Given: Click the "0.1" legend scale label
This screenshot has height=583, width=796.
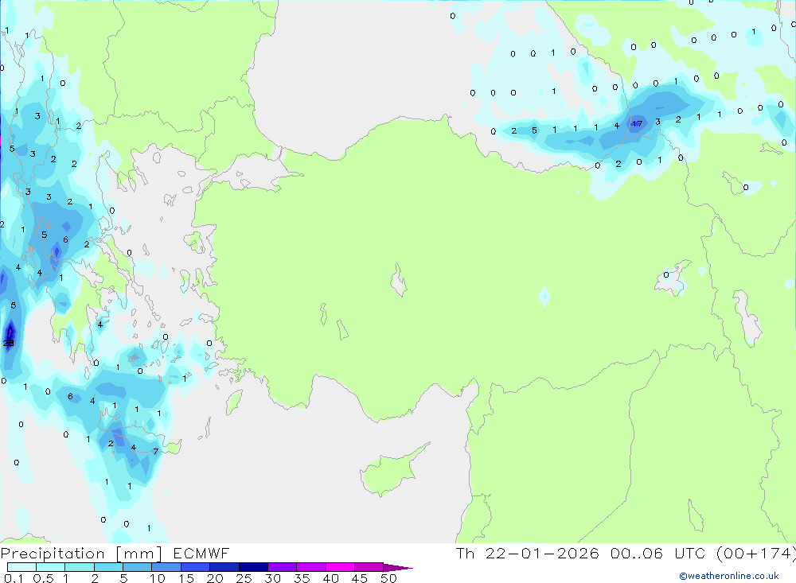Looking at the screenshot, I should click(14, 578).
